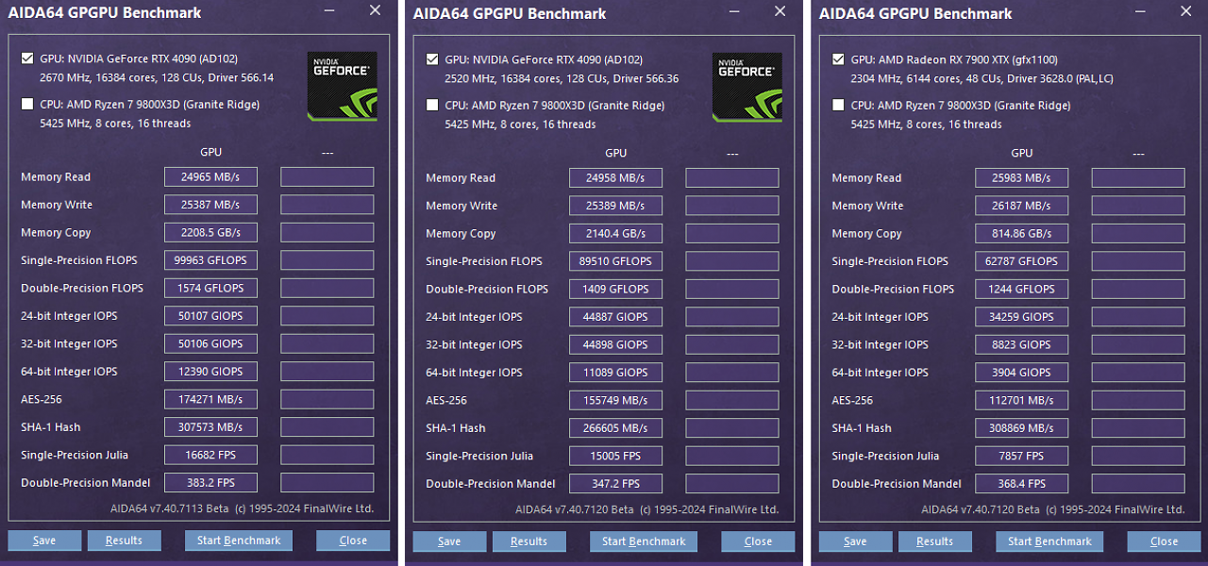Select the 2208.5 GB/s Memory Copy value
1208x566 pixels.
pyautogui.click(x=210, y=232)
